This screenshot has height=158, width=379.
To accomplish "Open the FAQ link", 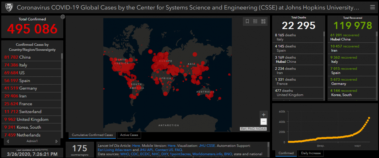I will pos(178,150).
